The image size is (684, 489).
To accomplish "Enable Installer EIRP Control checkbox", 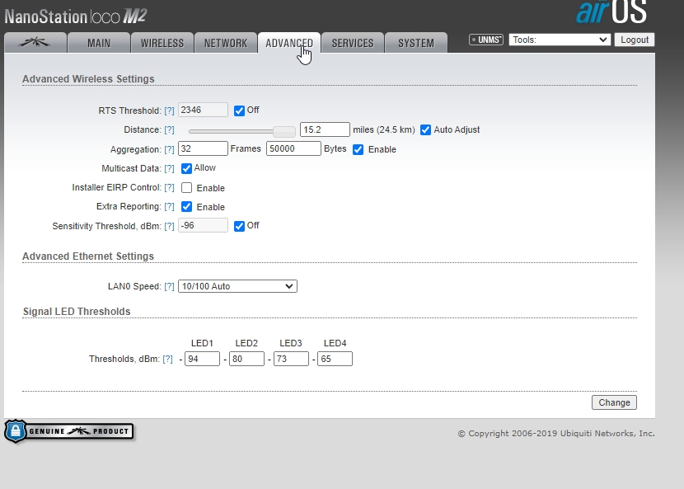I will point(186,187).
